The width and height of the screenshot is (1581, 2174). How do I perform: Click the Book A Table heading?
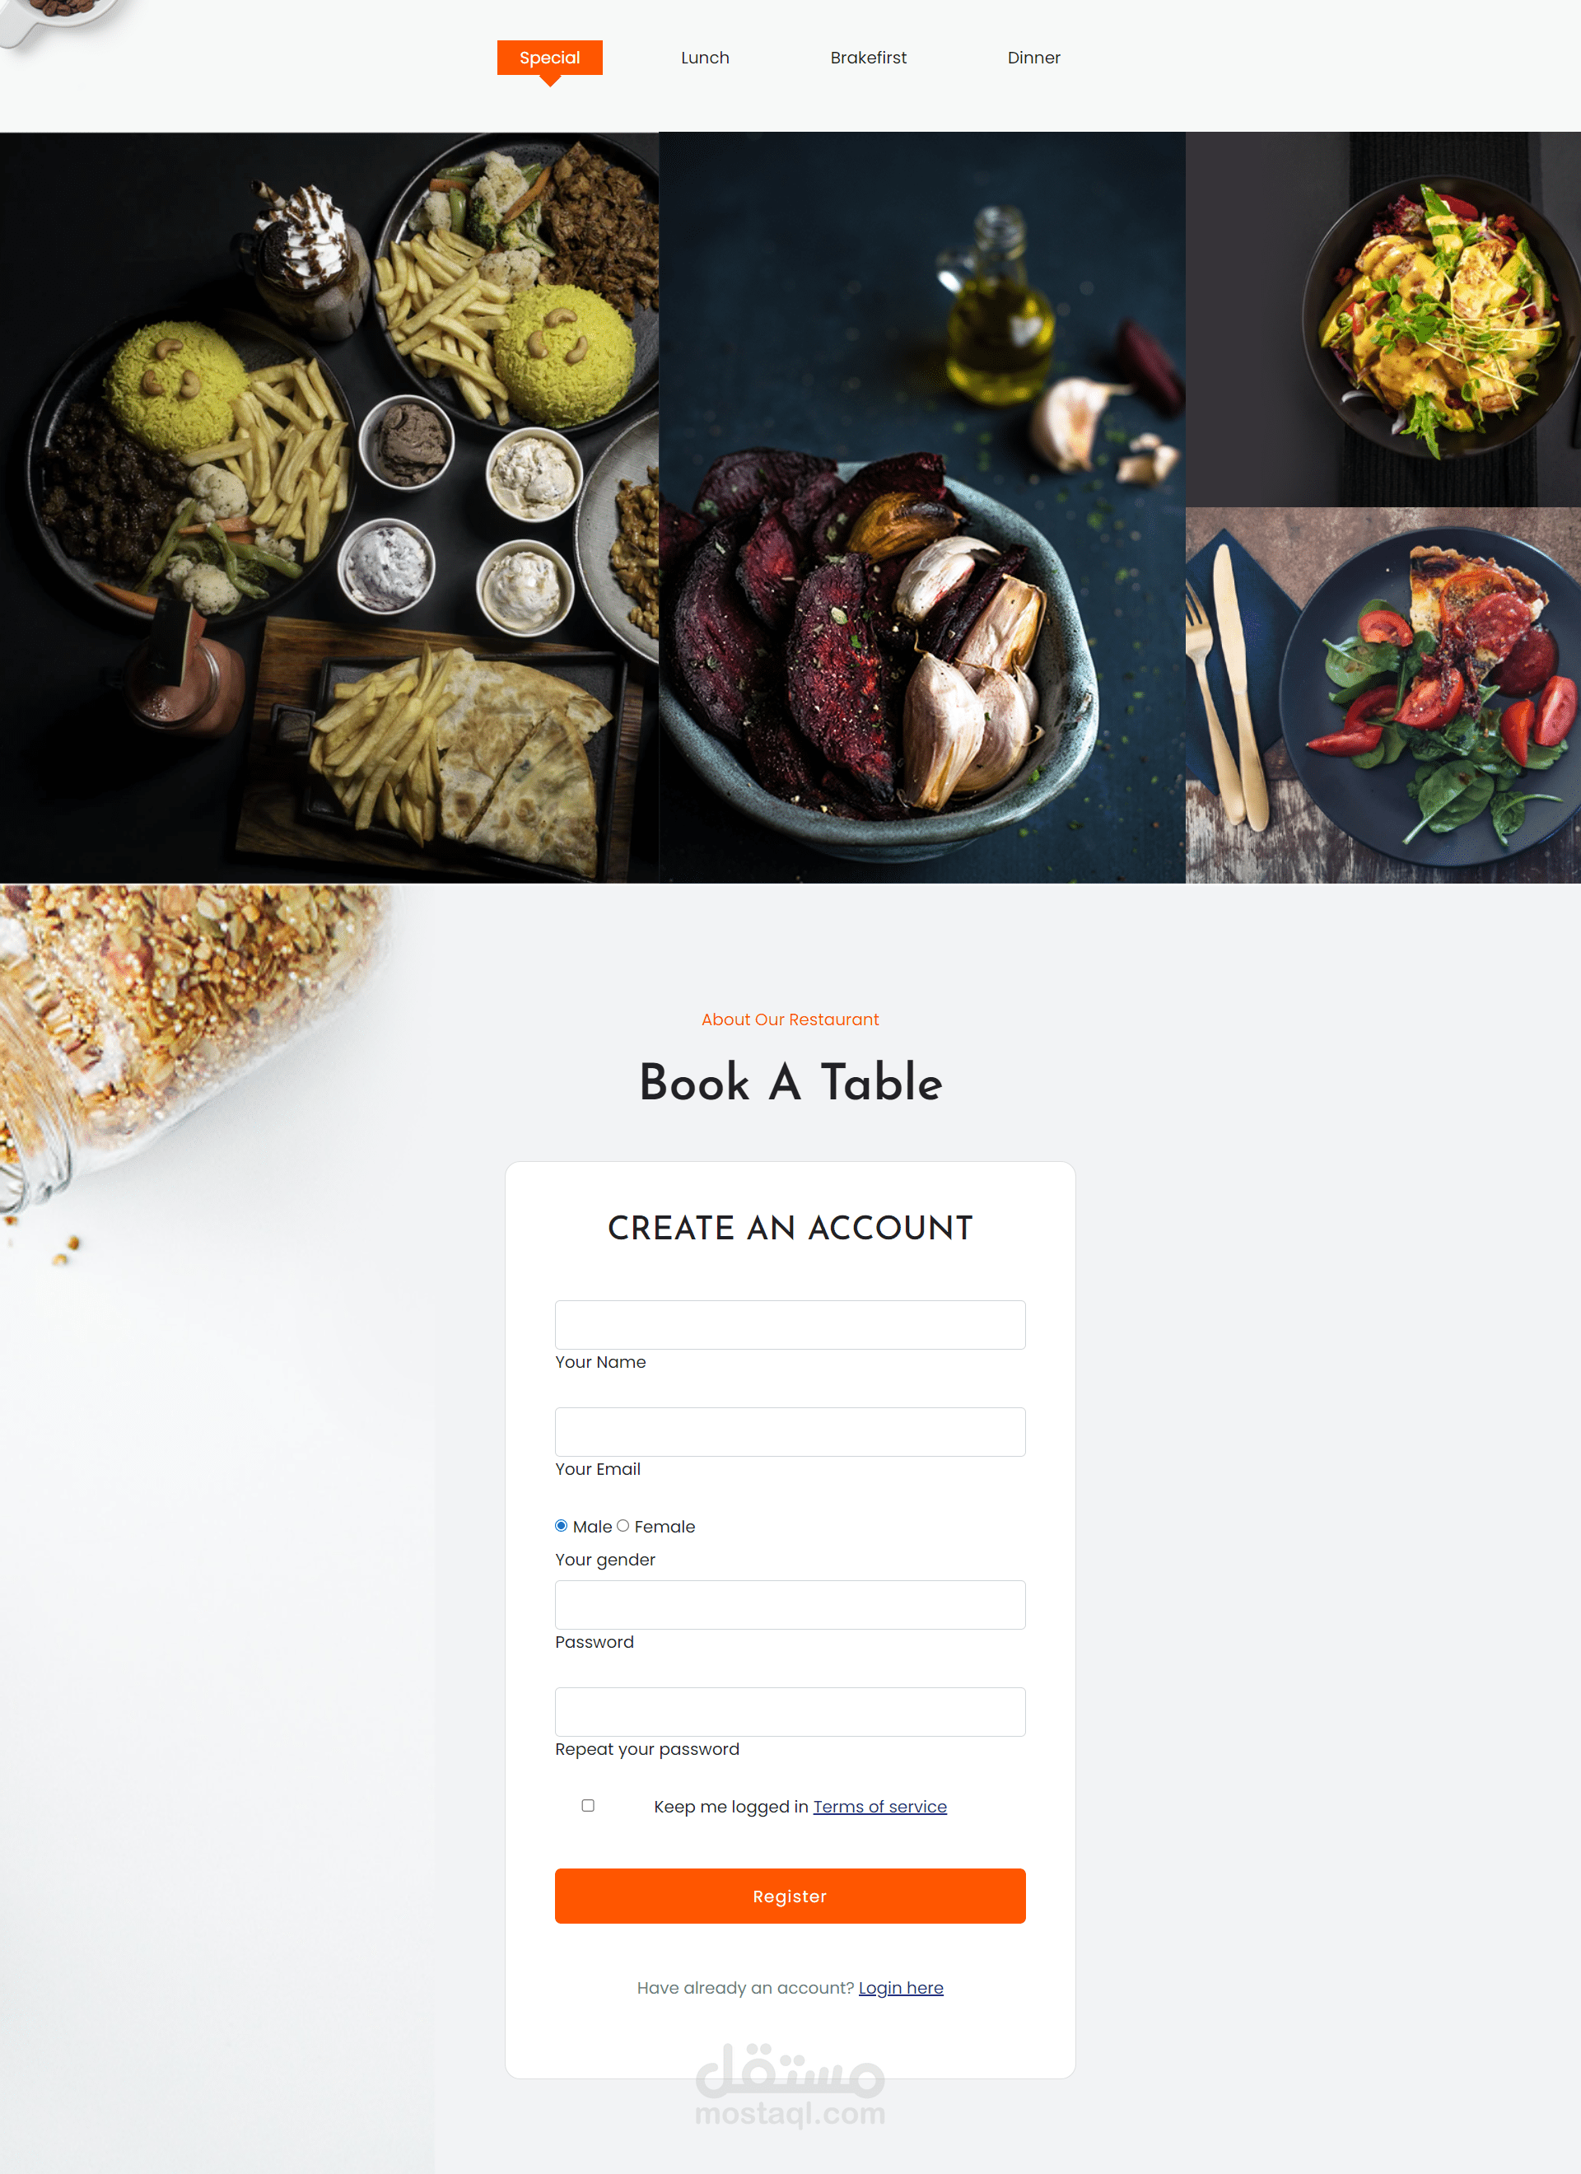click(790, 1082)
